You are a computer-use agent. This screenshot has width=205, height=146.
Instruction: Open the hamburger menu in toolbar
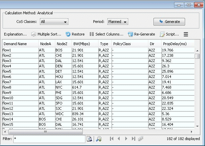186,34
